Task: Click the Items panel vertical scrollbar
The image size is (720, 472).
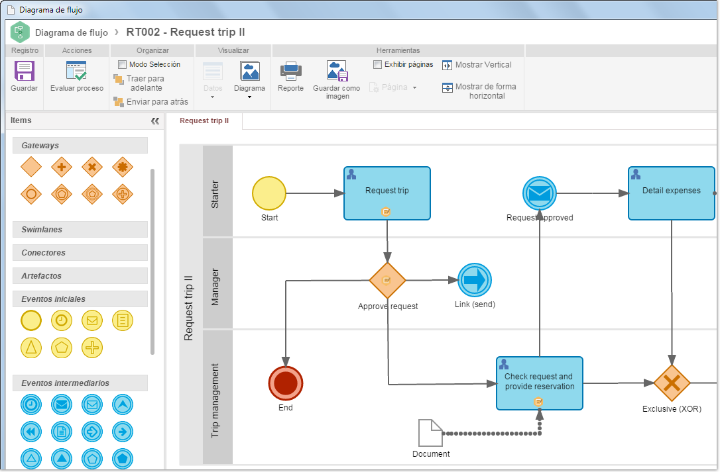Action: (x=152, y=261)
